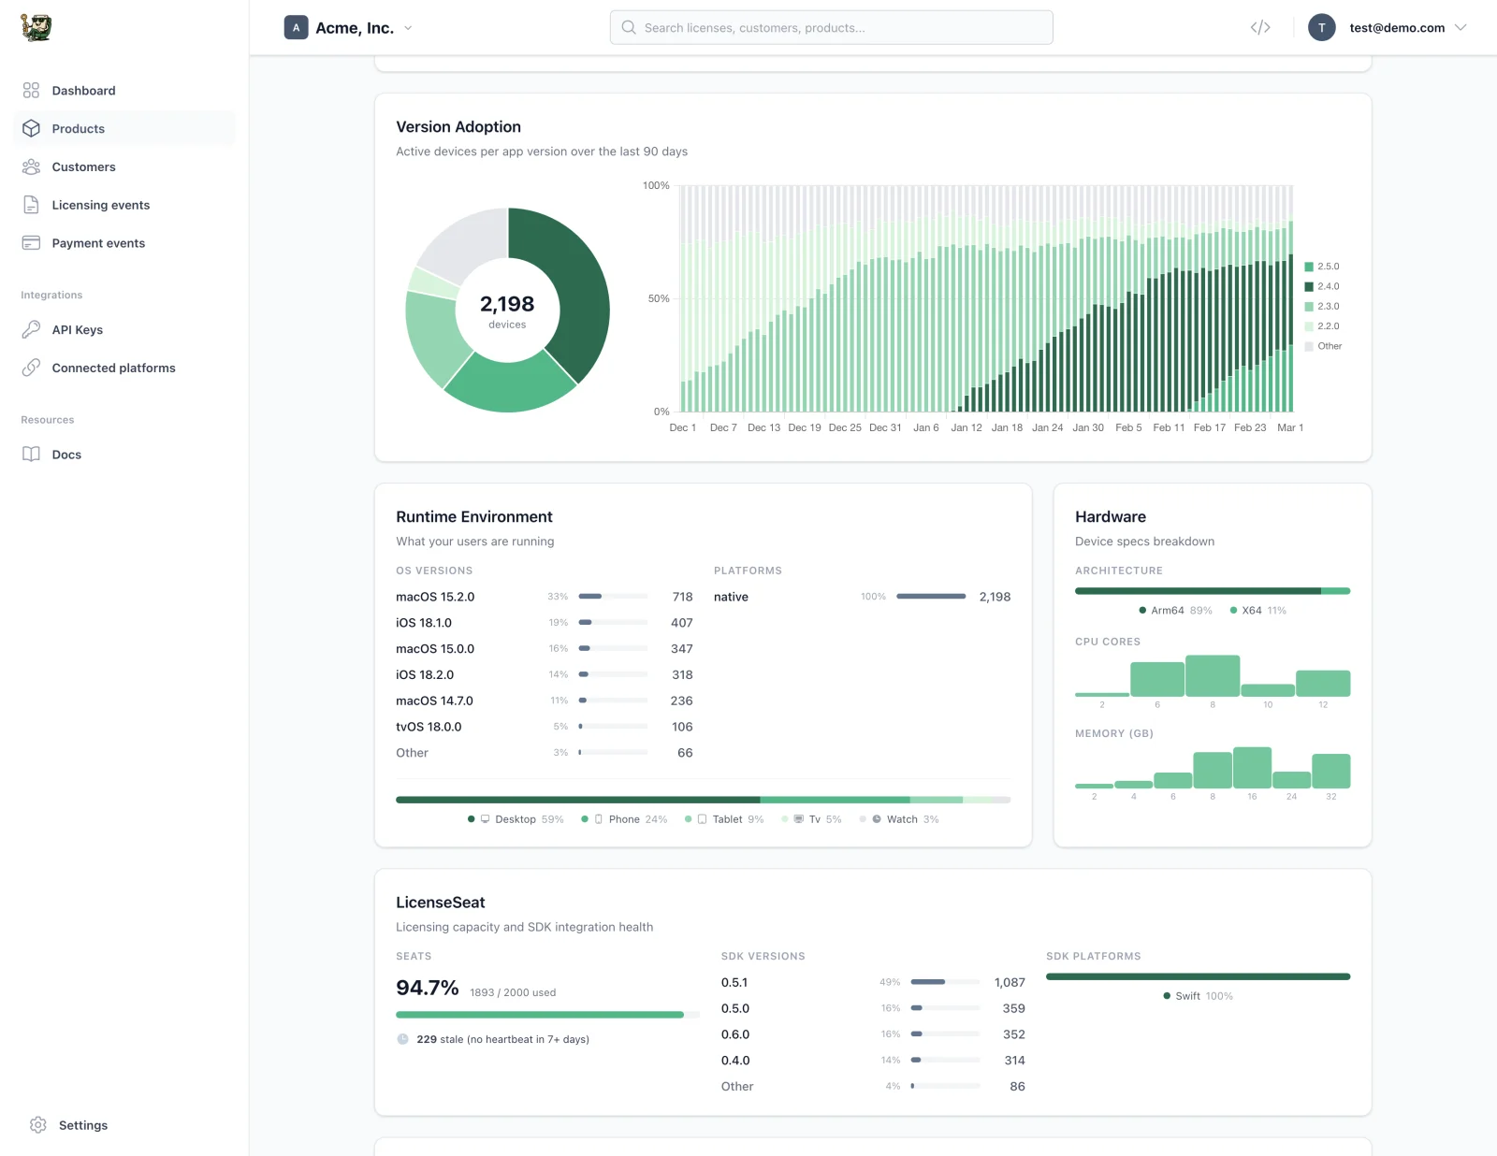Image resolution: width=1497 pixels, height=1156 pixels.
Task: Toggle the 2.2.0 version in the legend
Action: (1322, 325)
